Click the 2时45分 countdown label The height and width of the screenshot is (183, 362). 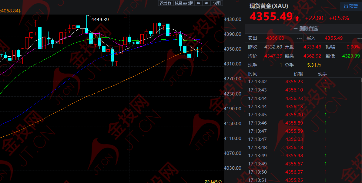click(214, 181)
